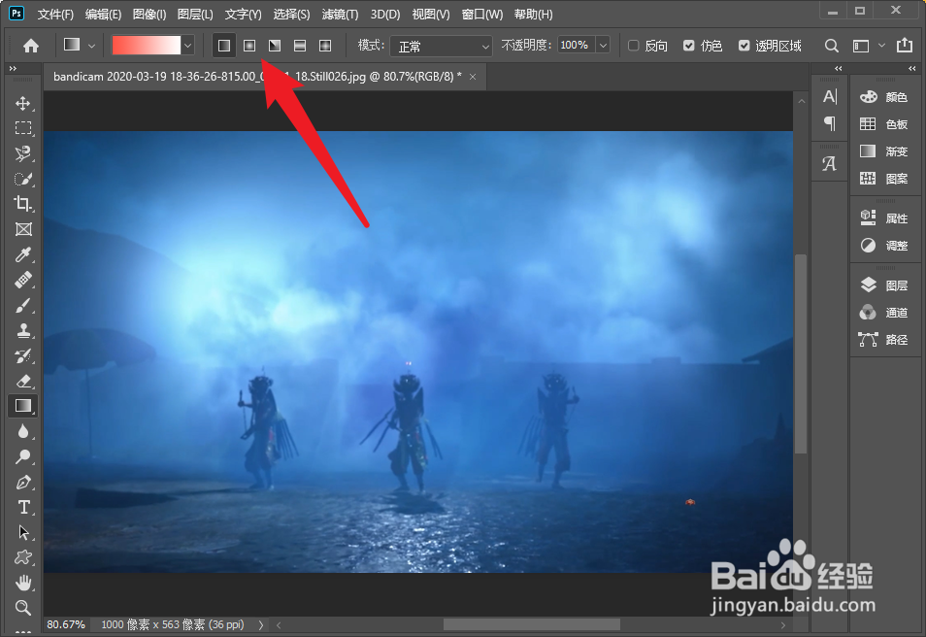
Task: Toggle the 仿色 (Dither) checkbox
Action: (688, 46)
